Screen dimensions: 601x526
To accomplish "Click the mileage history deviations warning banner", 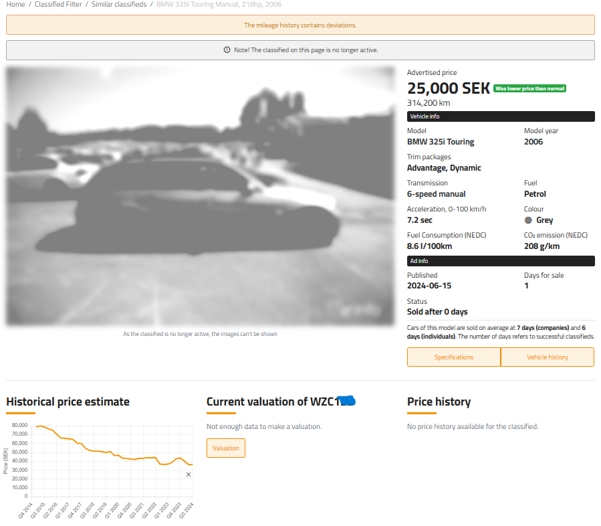I will pos(300,25).
